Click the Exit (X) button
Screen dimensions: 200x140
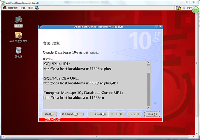point(152,114)
